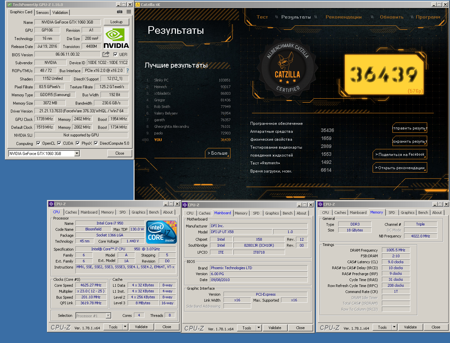The height and width of the screenshot is (343, 450).
Task: Select GPU-Z Graphics Card tab
Action: click(21, 12)
